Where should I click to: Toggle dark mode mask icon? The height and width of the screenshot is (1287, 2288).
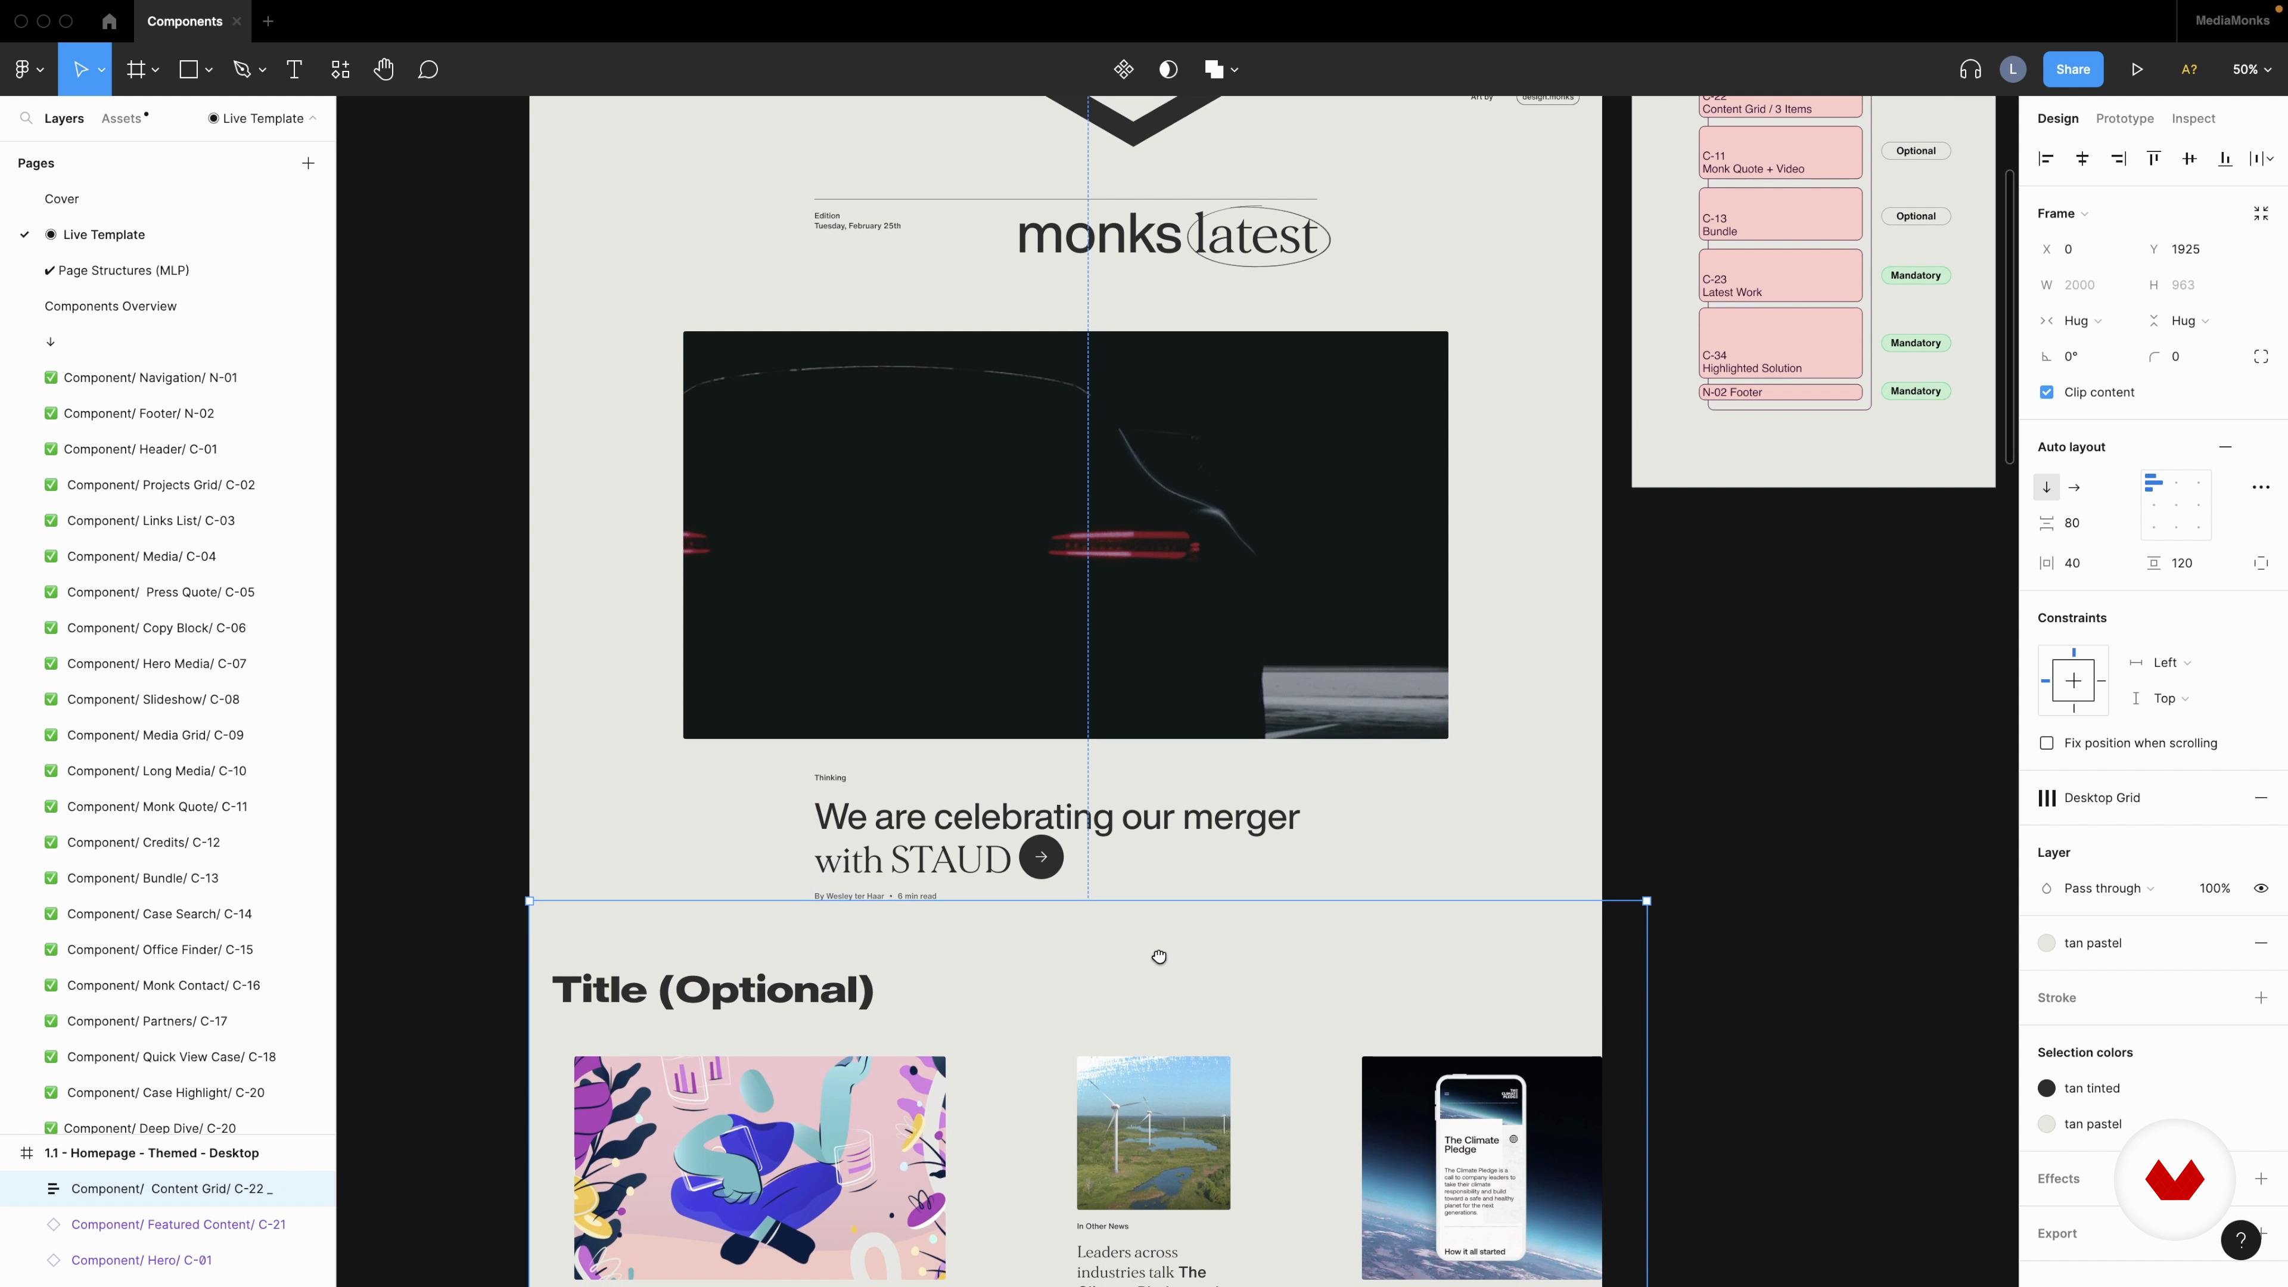[1168, 69]
